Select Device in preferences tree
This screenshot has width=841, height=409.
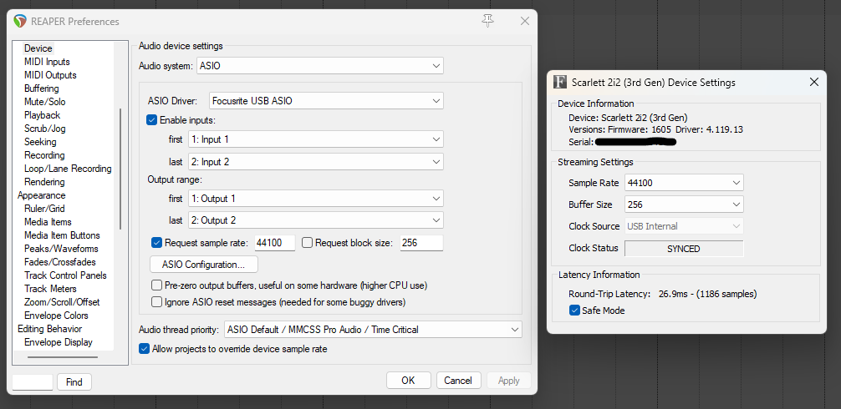tap(38, 48)
